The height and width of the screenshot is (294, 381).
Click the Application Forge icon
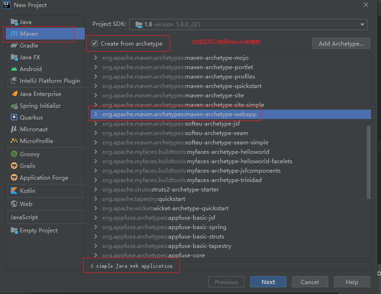(x=14, y=177)
